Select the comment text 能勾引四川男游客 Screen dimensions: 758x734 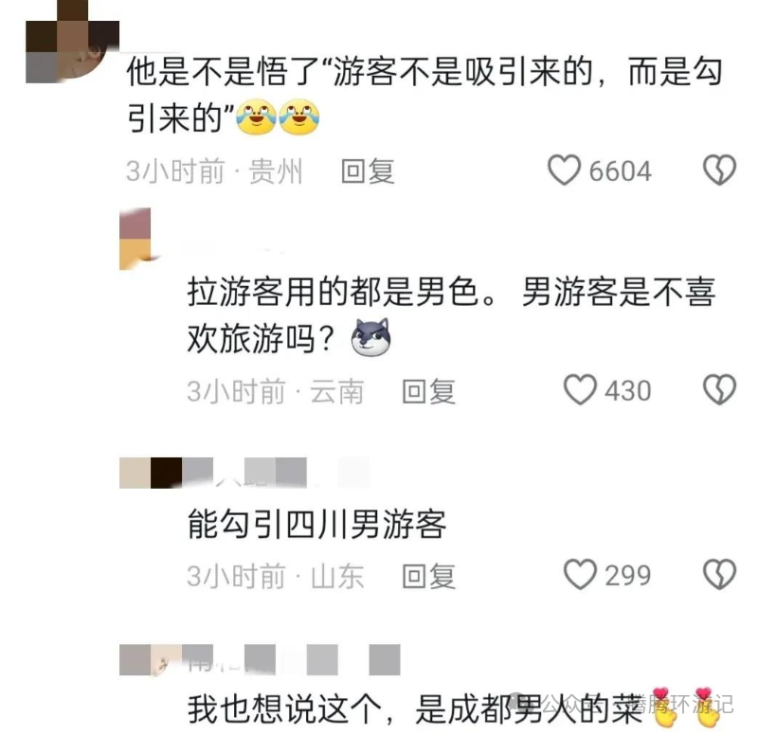(316, 525)
